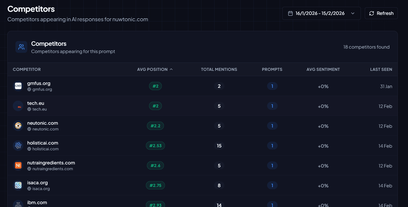The image size is (408, 207).
Task: Click the neutonic.com eye logo icon
Action: click(18, 126)
